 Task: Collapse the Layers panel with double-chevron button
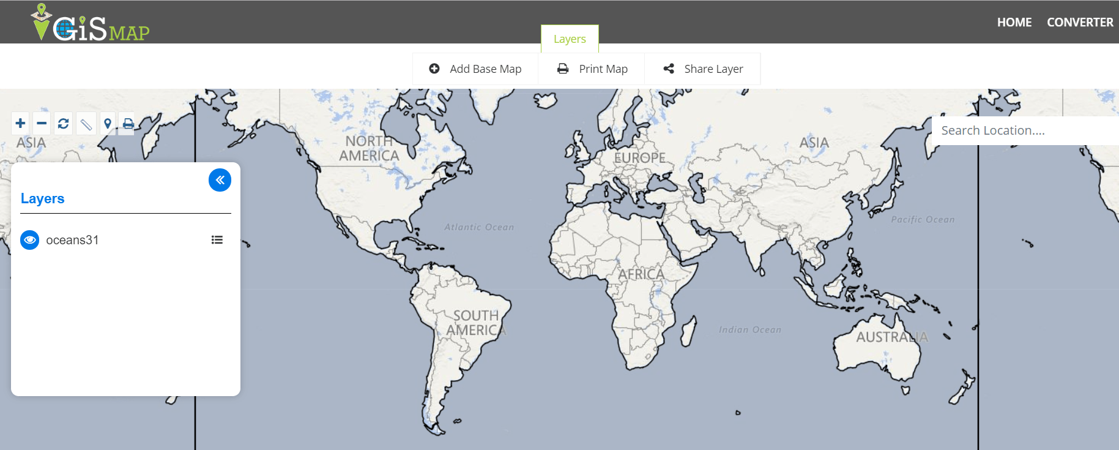point(220,180)
